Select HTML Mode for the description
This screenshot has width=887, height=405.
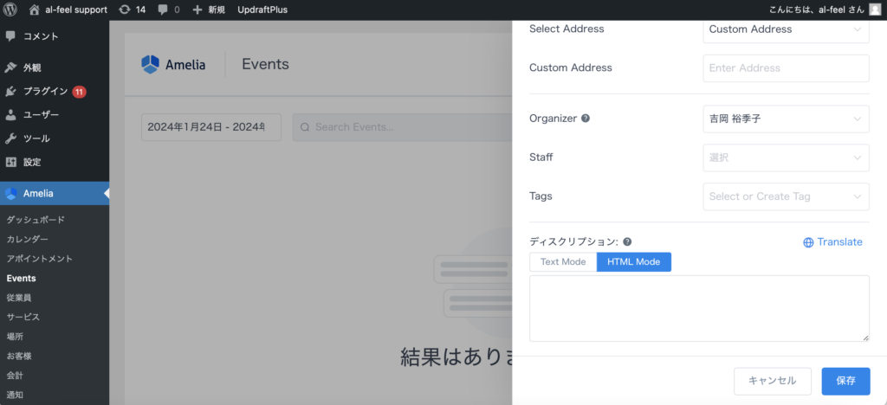(633, 262)
